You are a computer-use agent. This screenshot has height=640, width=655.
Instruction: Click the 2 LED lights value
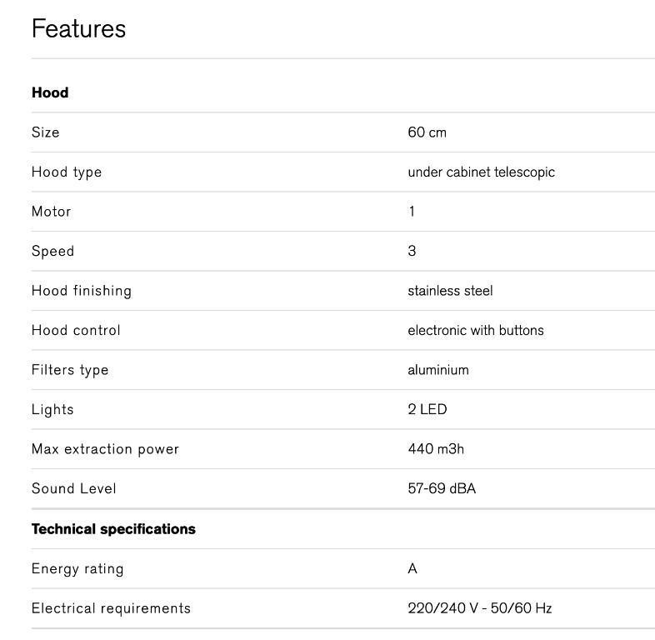point(427,410)
